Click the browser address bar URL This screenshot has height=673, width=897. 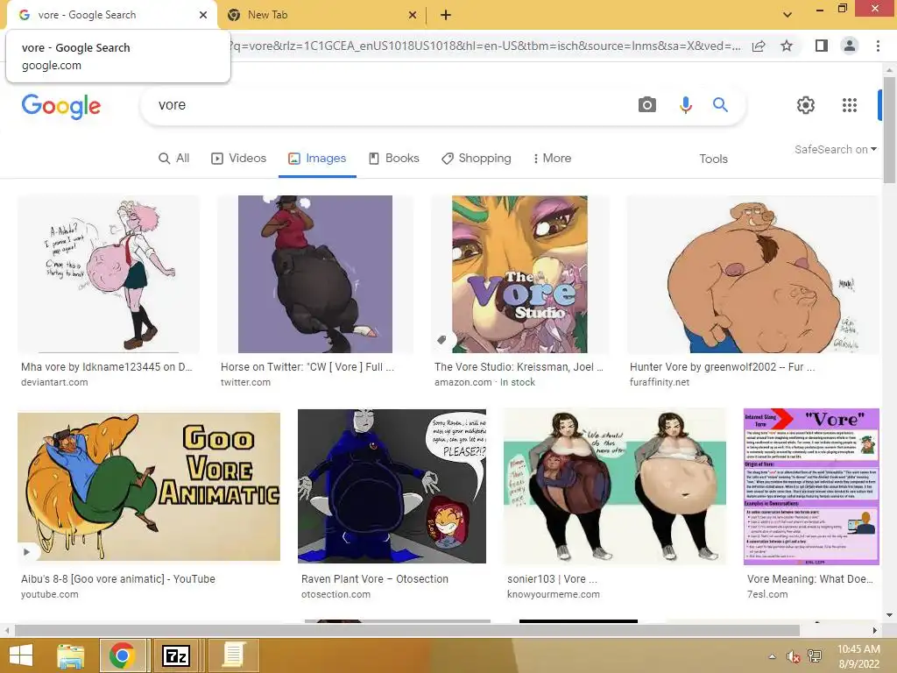tap(485, 46)
